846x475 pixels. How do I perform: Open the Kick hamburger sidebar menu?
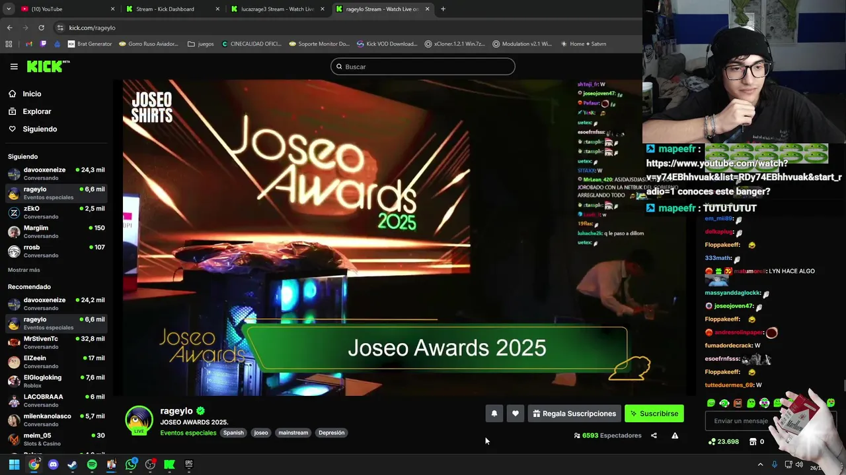pyautogui.click(x=14, y=67)
